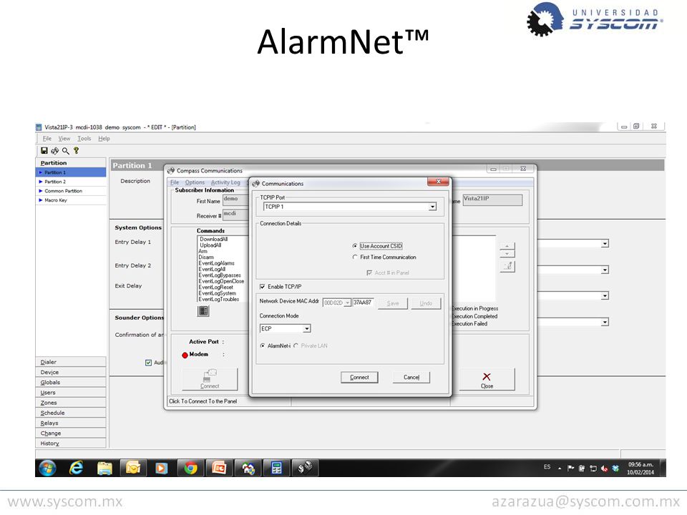This screenshot has width=687, height=515.
Task: Open Outlook from the taskbar
Action: point(133,468)
